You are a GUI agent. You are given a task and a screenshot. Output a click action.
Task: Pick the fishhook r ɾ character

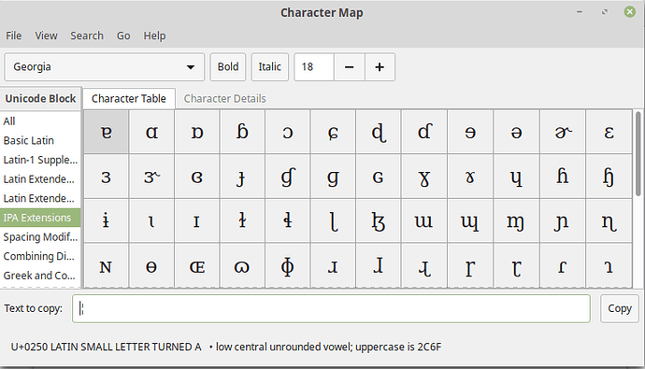point(563,265)
